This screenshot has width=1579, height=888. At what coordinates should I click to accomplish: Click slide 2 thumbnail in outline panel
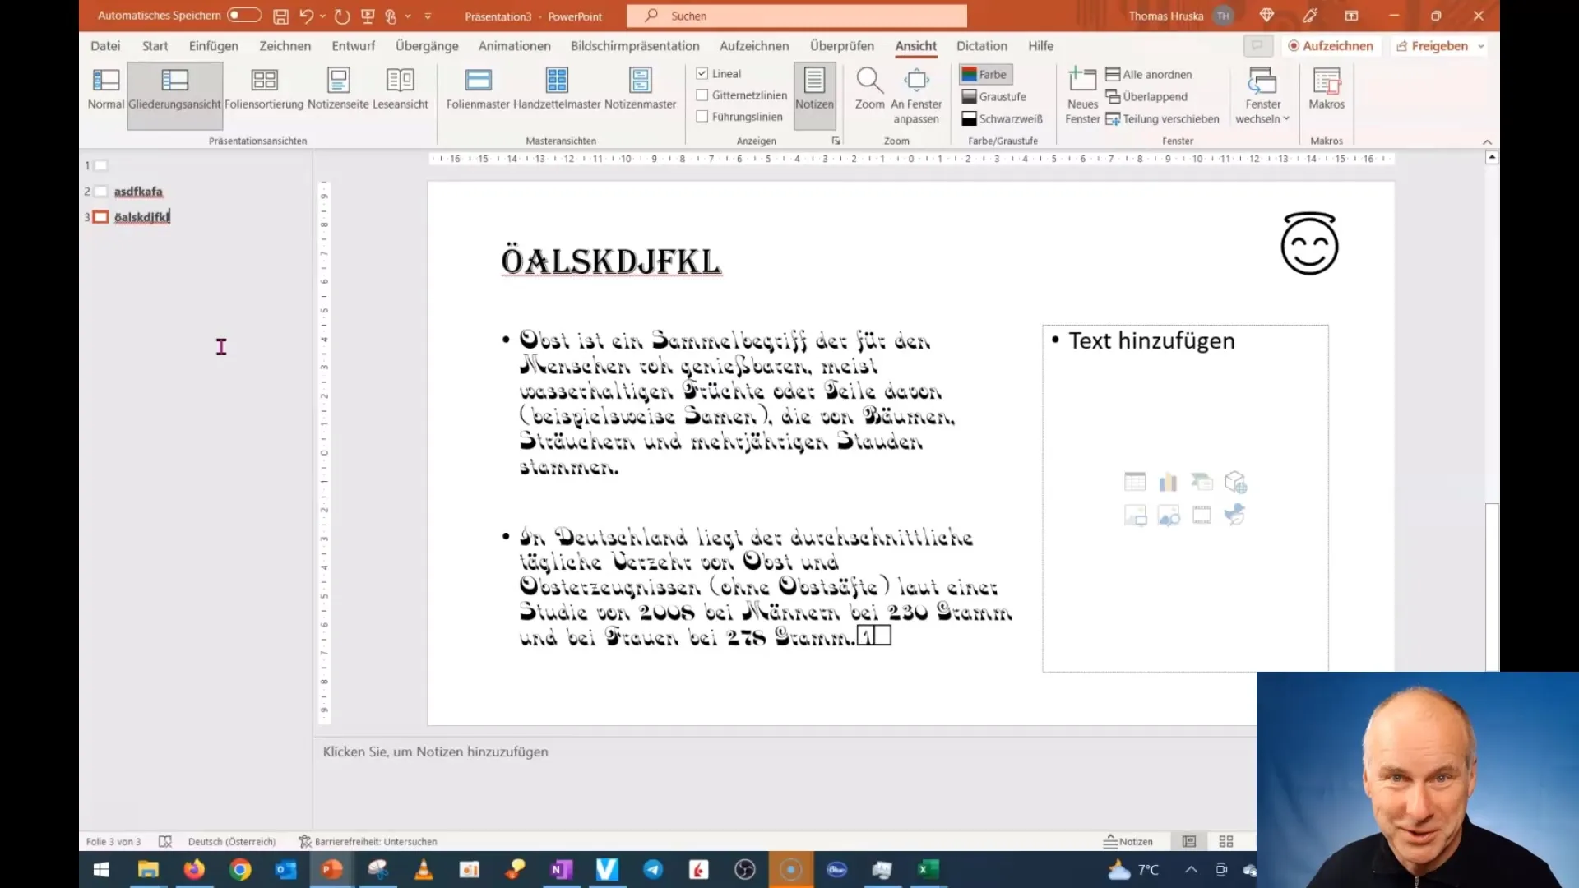101,191
